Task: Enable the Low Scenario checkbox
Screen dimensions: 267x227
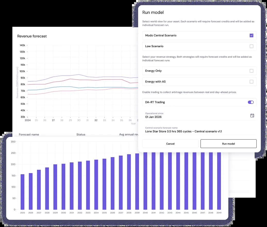Action: [x=251, y=46]
